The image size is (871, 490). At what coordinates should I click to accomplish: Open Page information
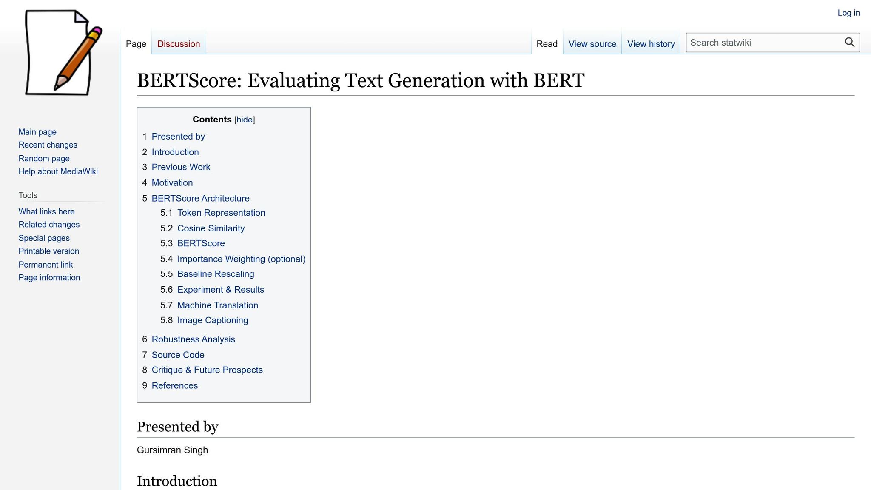[x=49, y=277]
